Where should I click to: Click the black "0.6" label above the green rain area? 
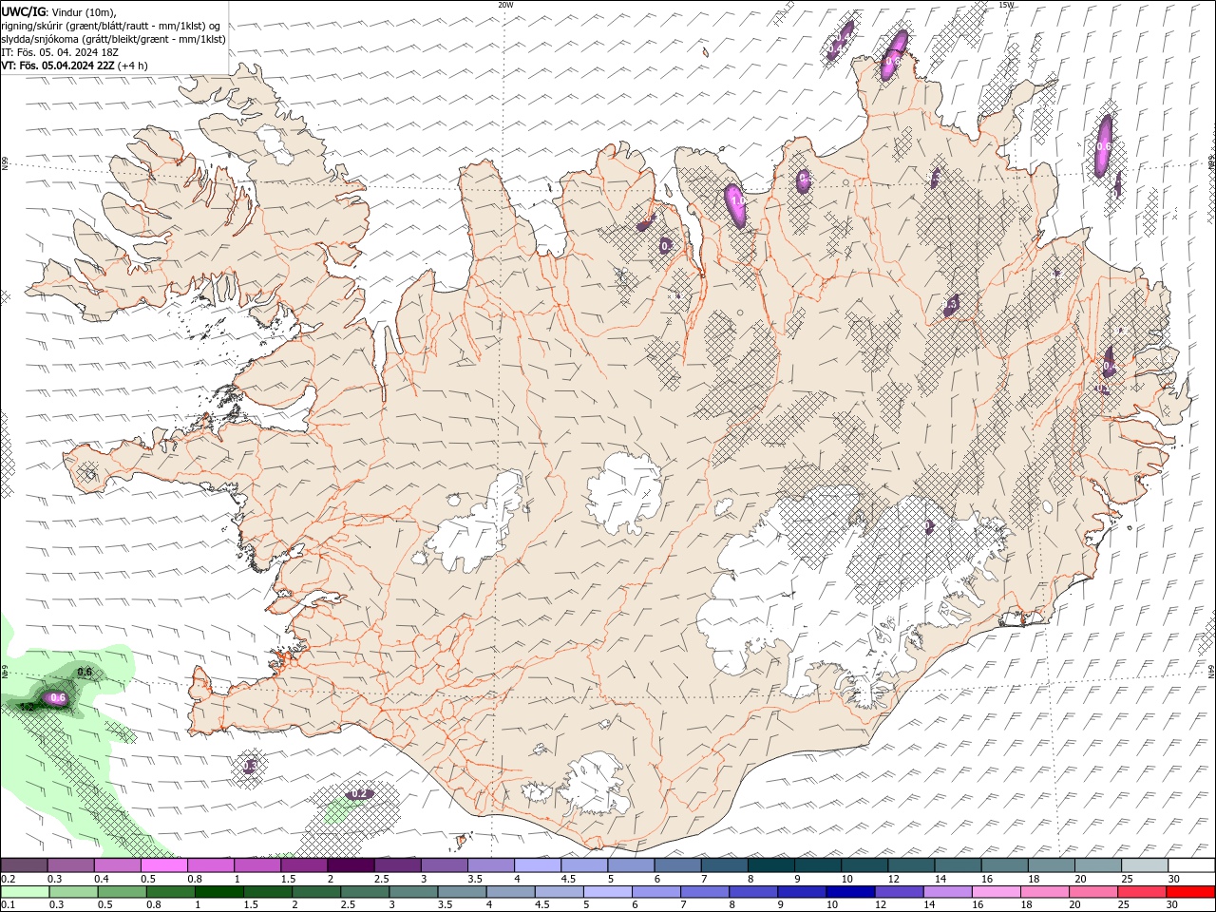point(85,672)
